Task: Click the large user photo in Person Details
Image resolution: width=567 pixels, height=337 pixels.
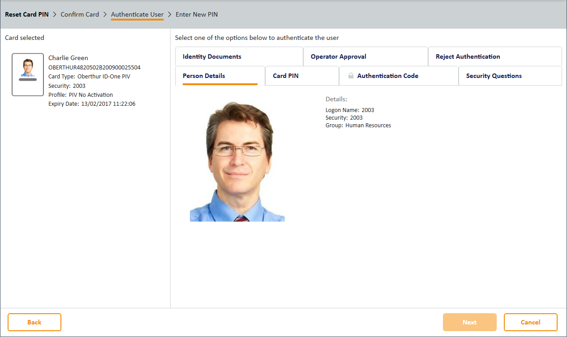Action: [237, 162]
